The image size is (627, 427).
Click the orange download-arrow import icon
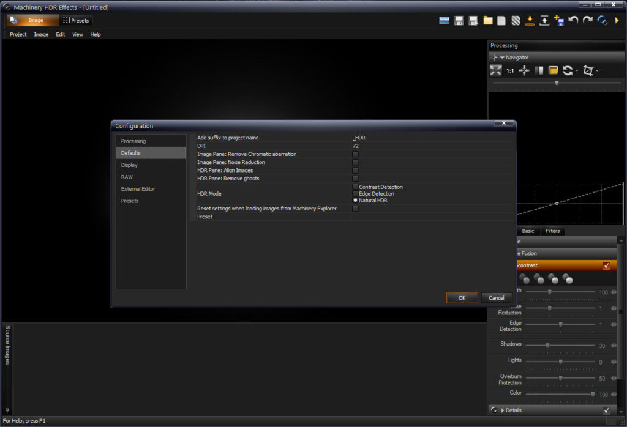530,21
